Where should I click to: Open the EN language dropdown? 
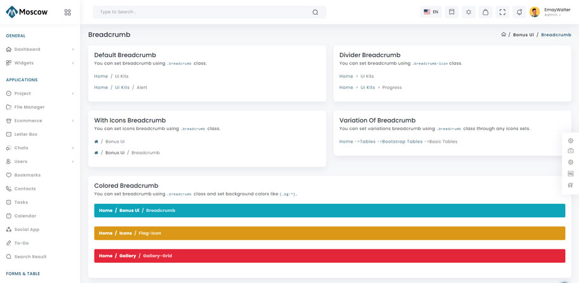pyautogui.click(x=431, y=12)
